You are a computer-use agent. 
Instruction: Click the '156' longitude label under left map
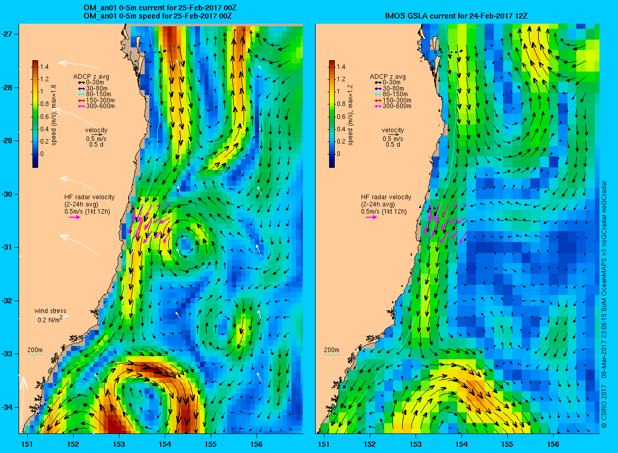256,444
